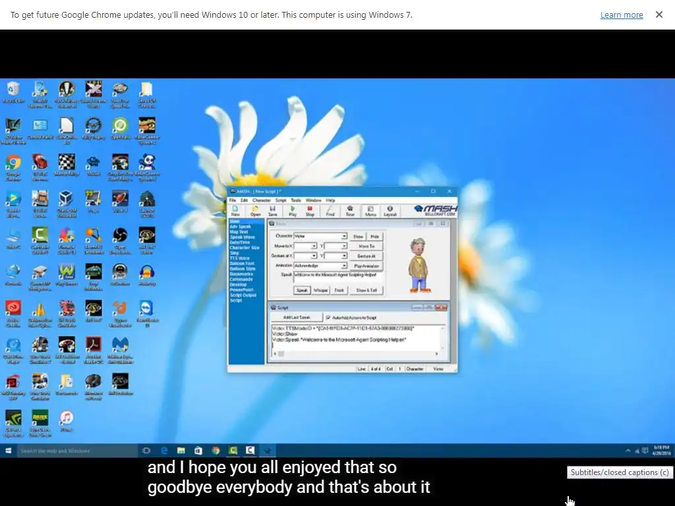Viewport: 675px width, 506px height.
Task: Click the Play Animation button
Action: coord(367,266)
